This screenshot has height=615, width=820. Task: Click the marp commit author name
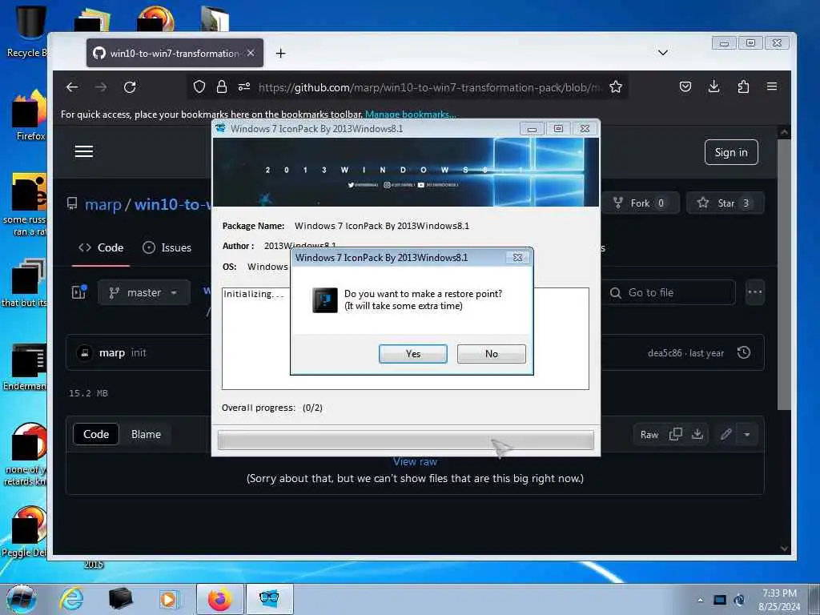coord(112,353)
